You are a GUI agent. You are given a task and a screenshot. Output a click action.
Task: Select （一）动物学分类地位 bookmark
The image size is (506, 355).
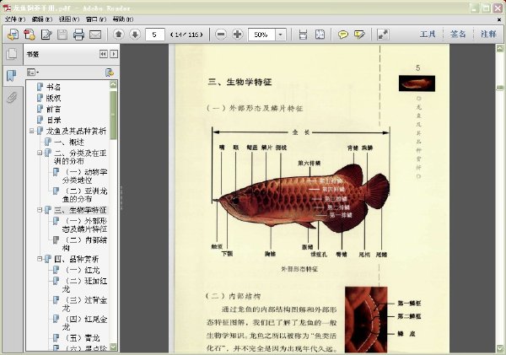pos(84,176)
